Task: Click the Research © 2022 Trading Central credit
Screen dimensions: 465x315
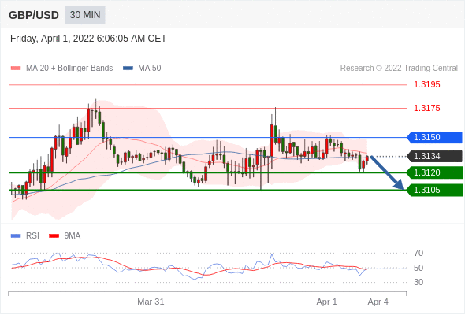Action: coord(399,69)
